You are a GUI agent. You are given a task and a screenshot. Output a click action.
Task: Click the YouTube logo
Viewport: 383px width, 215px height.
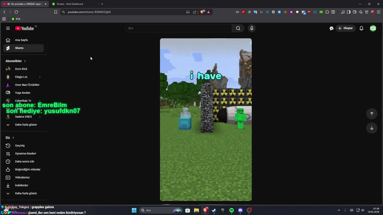tap(25, 28)
